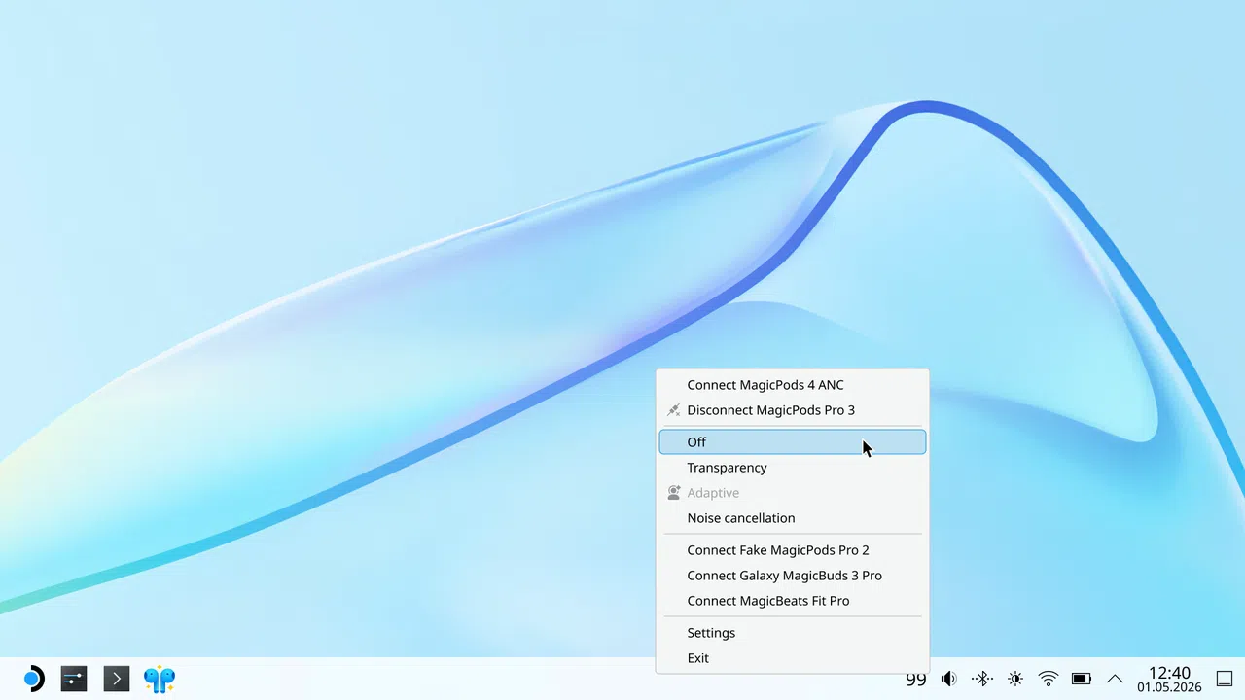Open the volume tray icon
The width and height of the screenshot is (1245, 700).
[948, 679]
